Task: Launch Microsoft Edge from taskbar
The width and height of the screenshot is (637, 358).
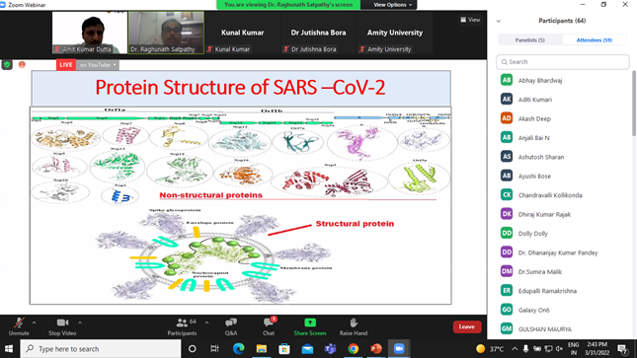Action: click(238, 349)
